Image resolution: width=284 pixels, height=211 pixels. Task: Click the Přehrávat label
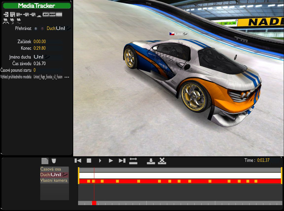(x=23, y=29)
